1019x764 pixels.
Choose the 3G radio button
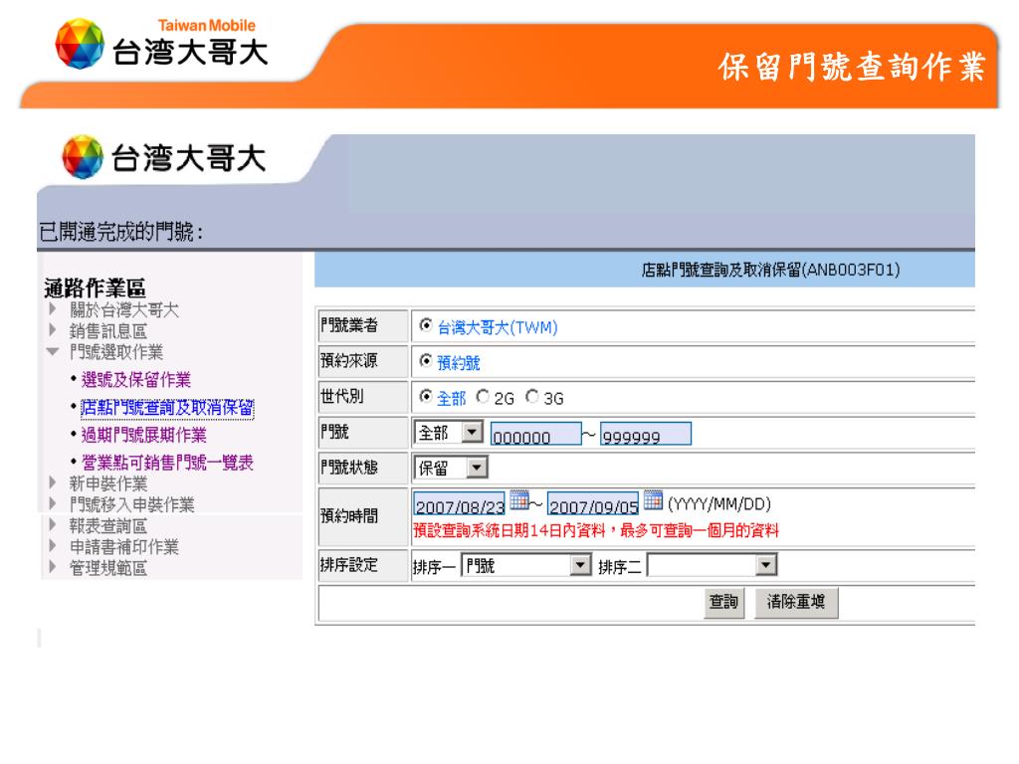point(532,396)
